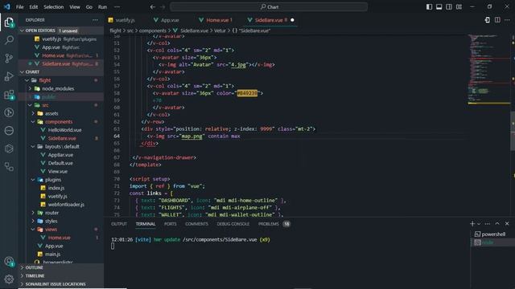515x289 pixels.
Task: Collapse the flight folder
Action: pyautogui.click(x=61, y=80)
